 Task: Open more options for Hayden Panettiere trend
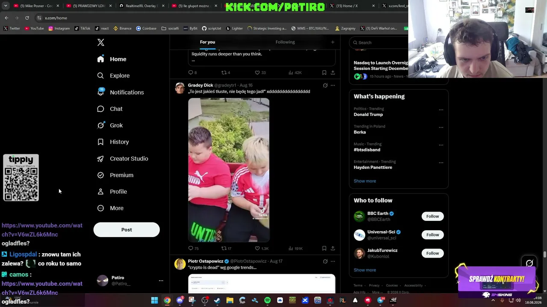click(441, 162)
